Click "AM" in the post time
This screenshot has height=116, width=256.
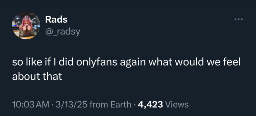click(x=43, y=104)
